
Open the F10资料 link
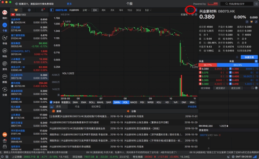(x=192, y=107)
